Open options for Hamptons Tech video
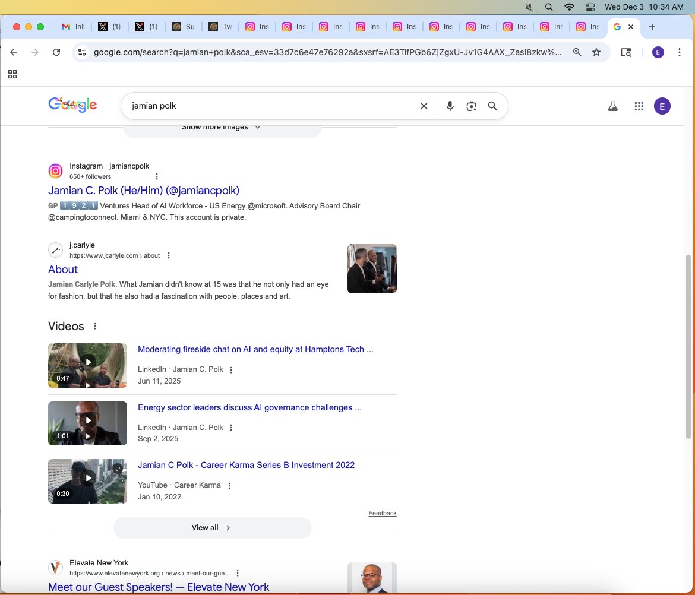Screen dimensions: 695x595 point(231,370)
